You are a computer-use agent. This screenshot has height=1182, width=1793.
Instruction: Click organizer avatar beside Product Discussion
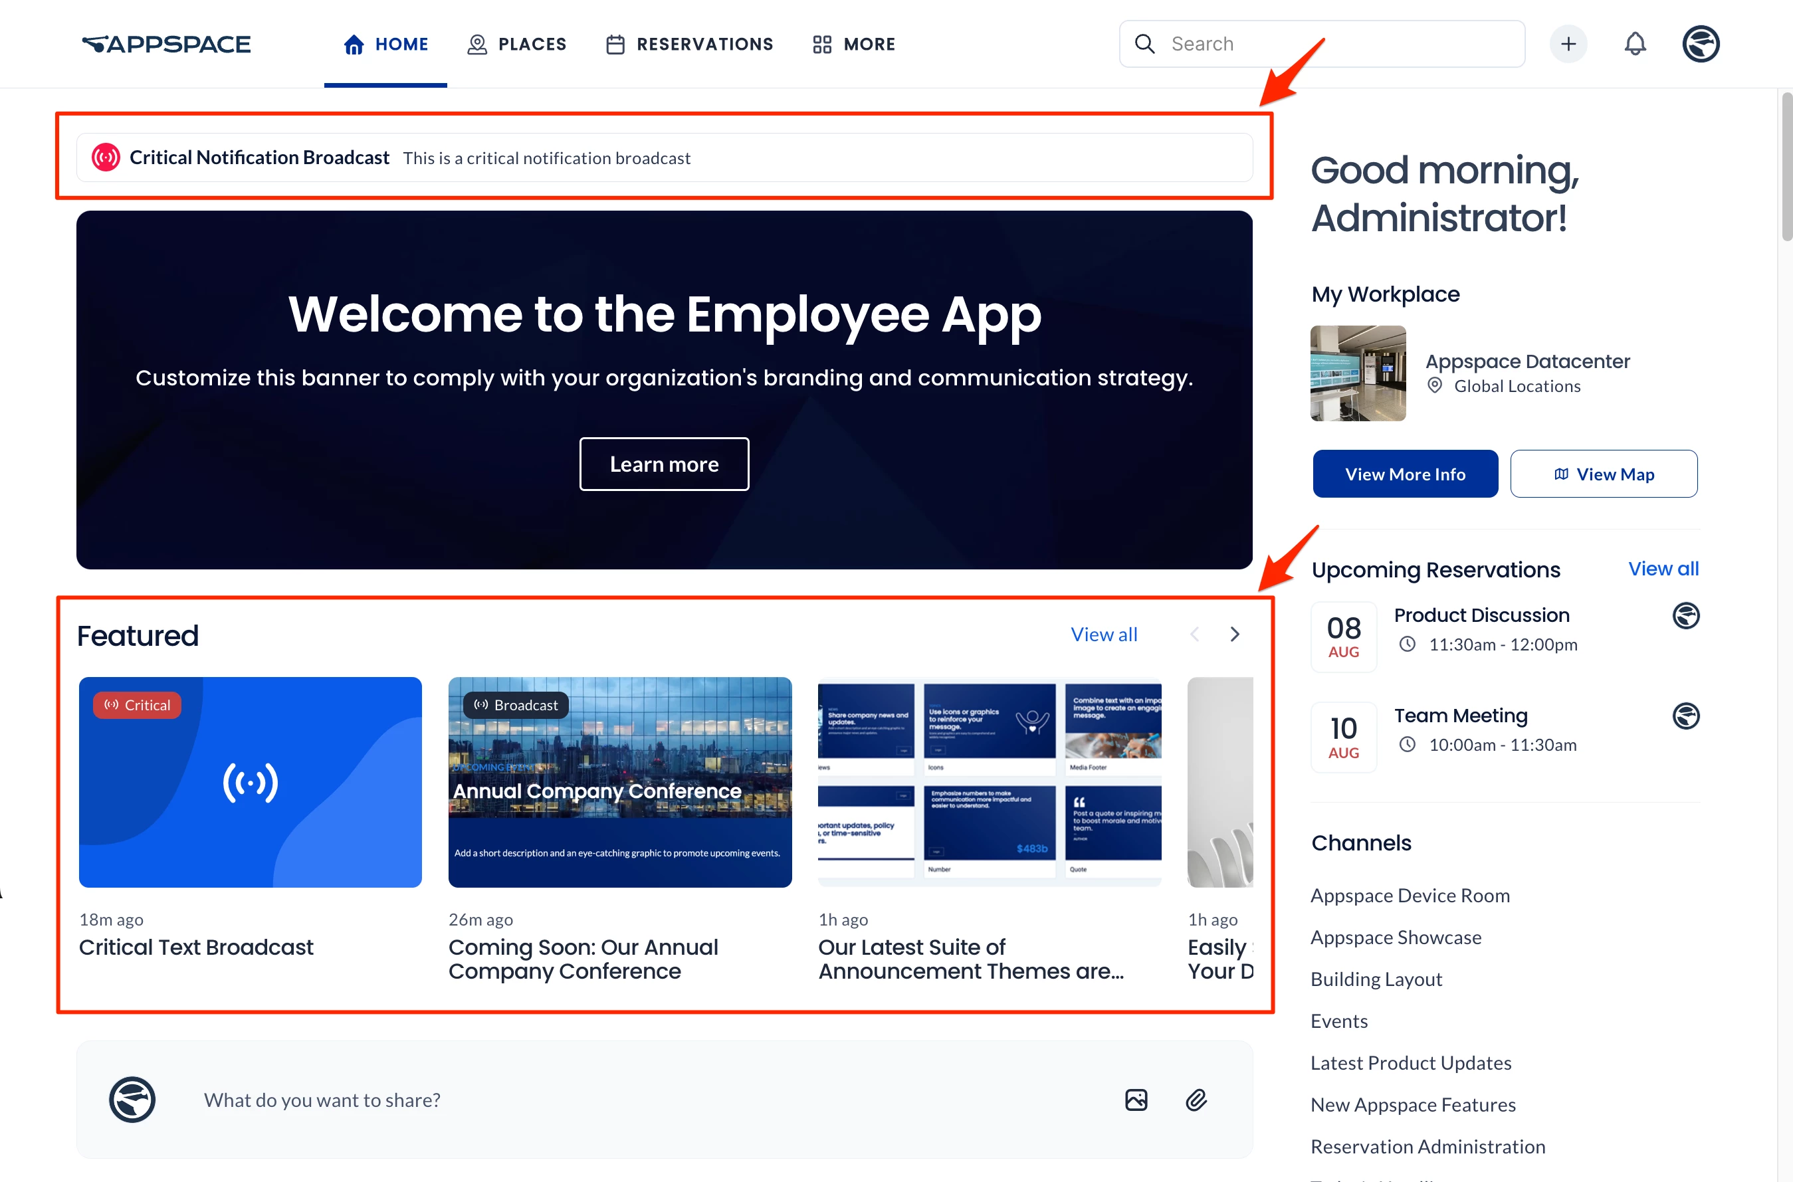pos(1685,616)
